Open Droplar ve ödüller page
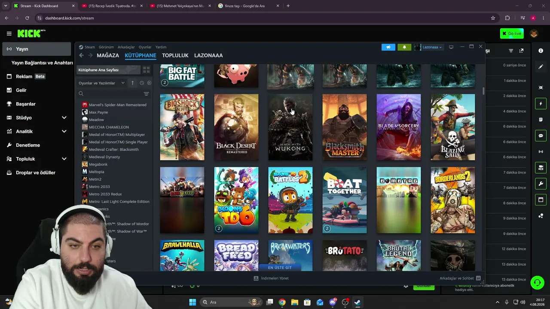Viewport: 550px width, 309px height. click(37, 173)
